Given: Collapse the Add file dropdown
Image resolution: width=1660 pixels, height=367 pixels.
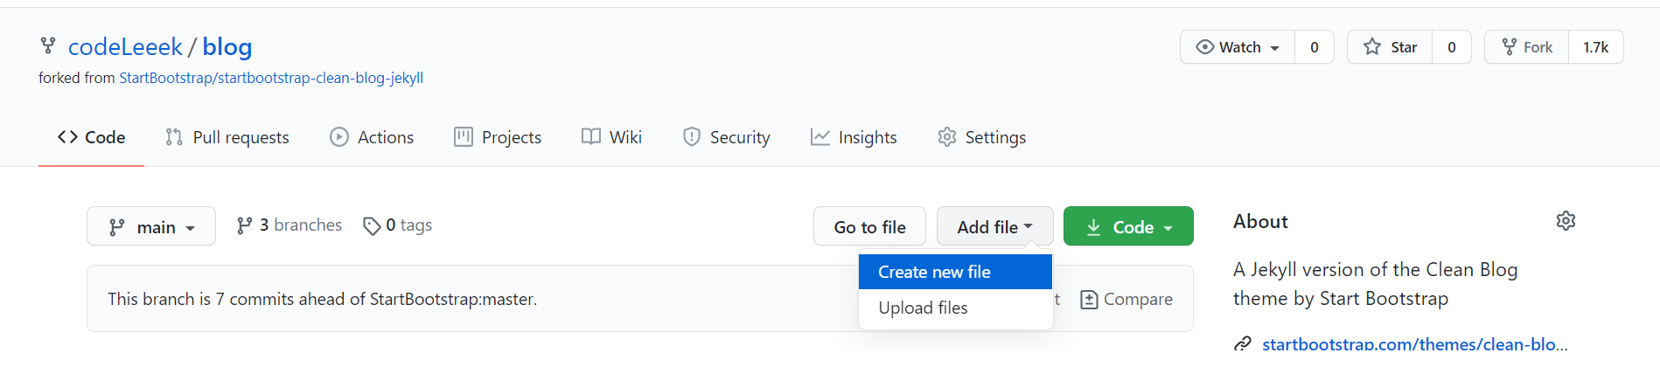Looking at the screenshot, I should pyautogui.click(x=994, y=226).
